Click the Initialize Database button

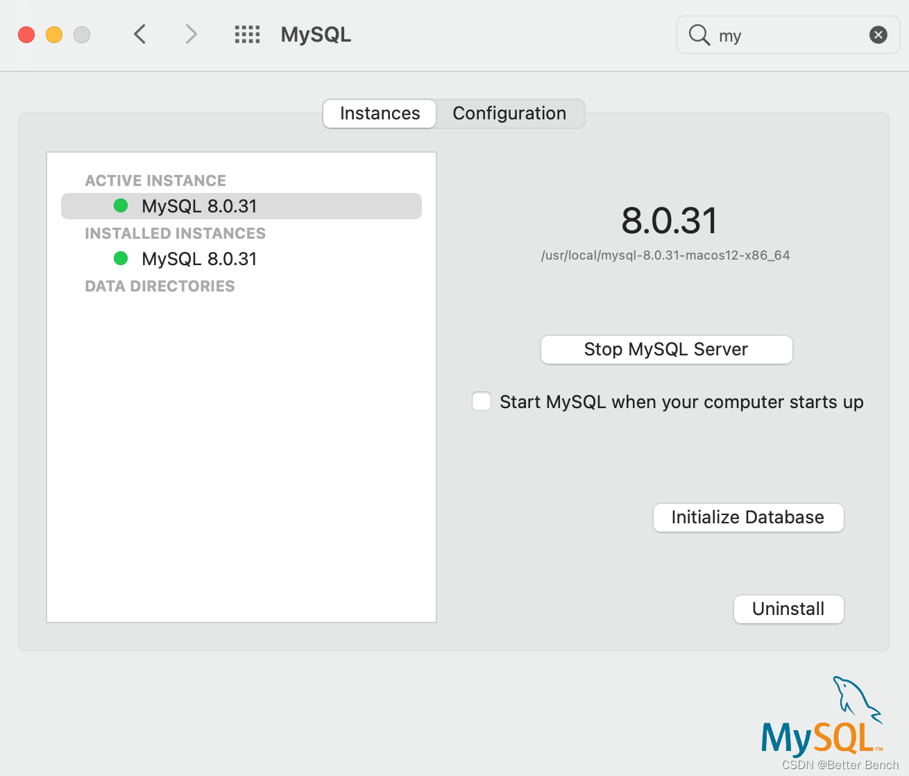click(747, 517)
